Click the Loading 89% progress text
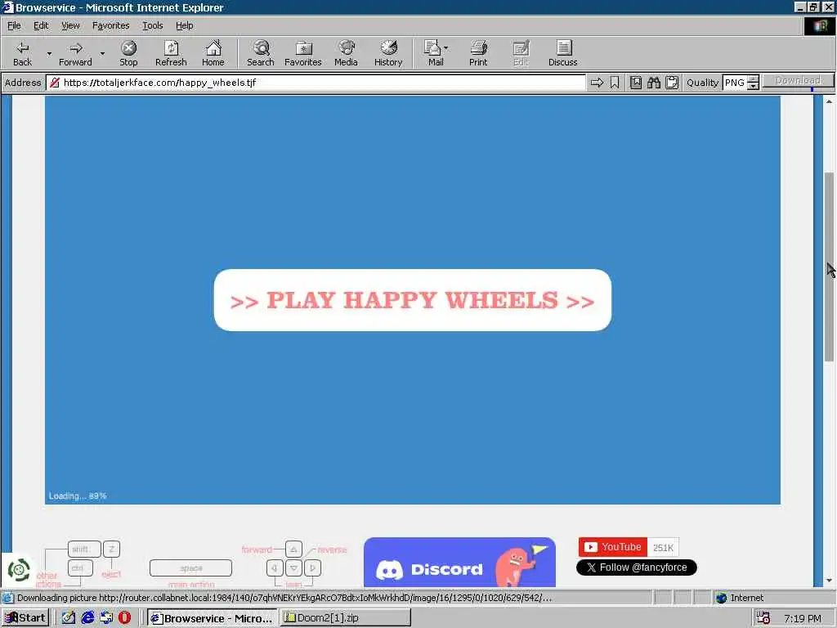 (78, 496)
